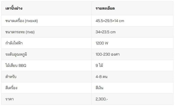Select the 2,300.- price value
The width and height of the screenshot is (175, 106).
(x=102, y=99)
